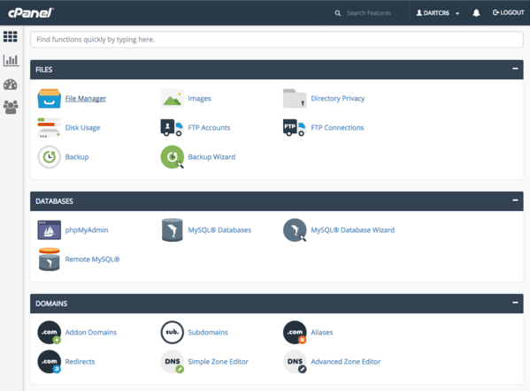530x391 pixels.
Task: Click the Remote MySQL icon
Action: [x=49, y=259]
